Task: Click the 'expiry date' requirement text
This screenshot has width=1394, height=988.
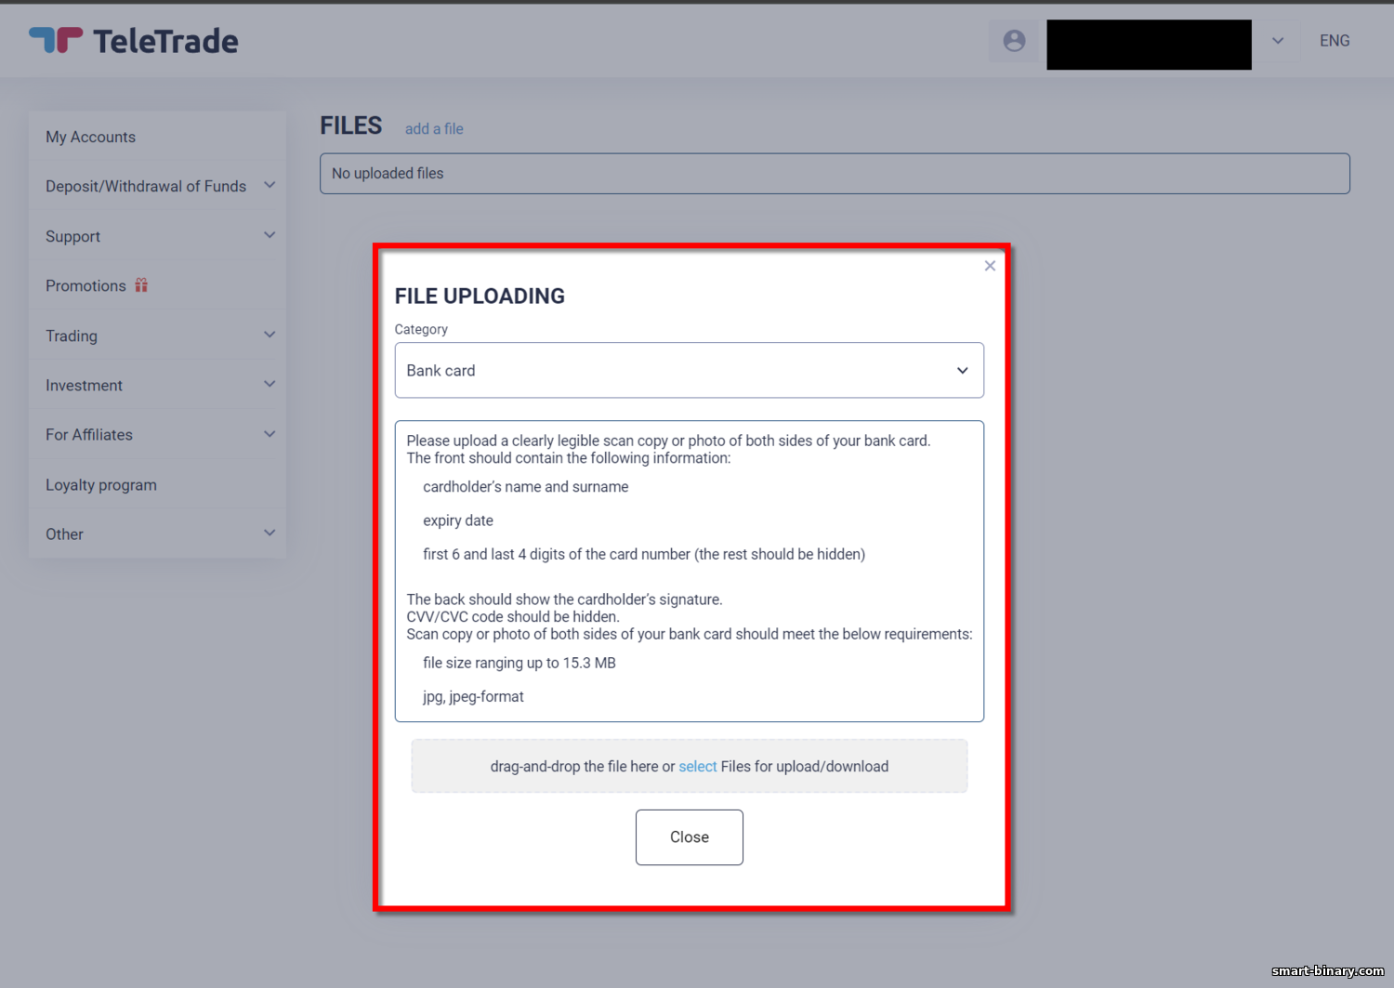Action: (x=458, y=520)
